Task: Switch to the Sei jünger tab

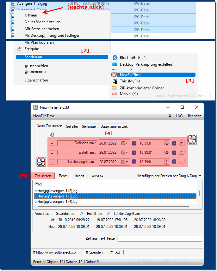Action: (x=89, y=126)
